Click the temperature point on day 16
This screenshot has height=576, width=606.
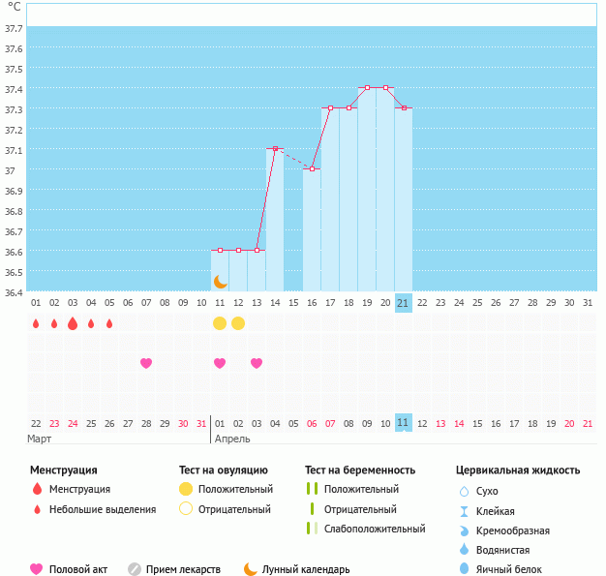[x=312, y=168]
